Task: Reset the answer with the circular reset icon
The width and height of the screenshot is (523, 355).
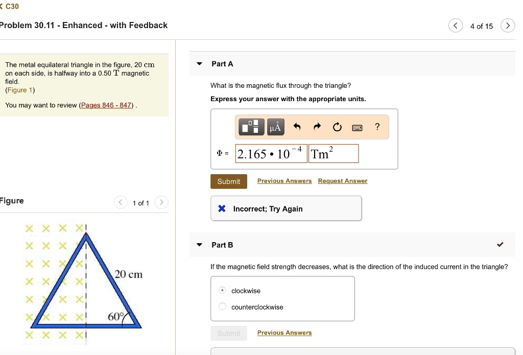Action: click(x=337, y=127)
